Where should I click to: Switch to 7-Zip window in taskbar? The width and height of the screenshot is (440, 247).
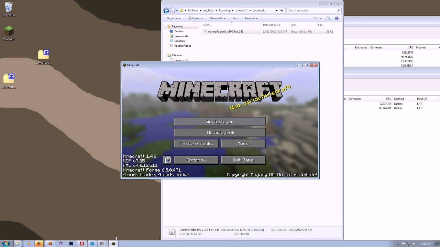(x=102, y=244)
